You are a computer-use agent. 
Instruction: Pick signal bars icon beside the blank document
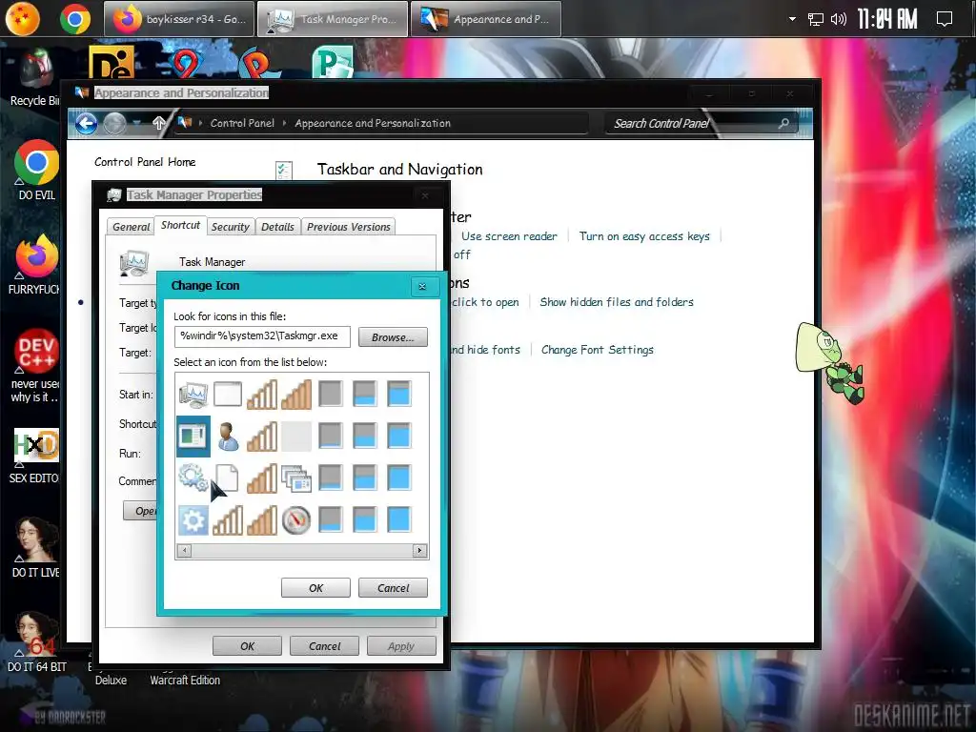tap(262, 478)
